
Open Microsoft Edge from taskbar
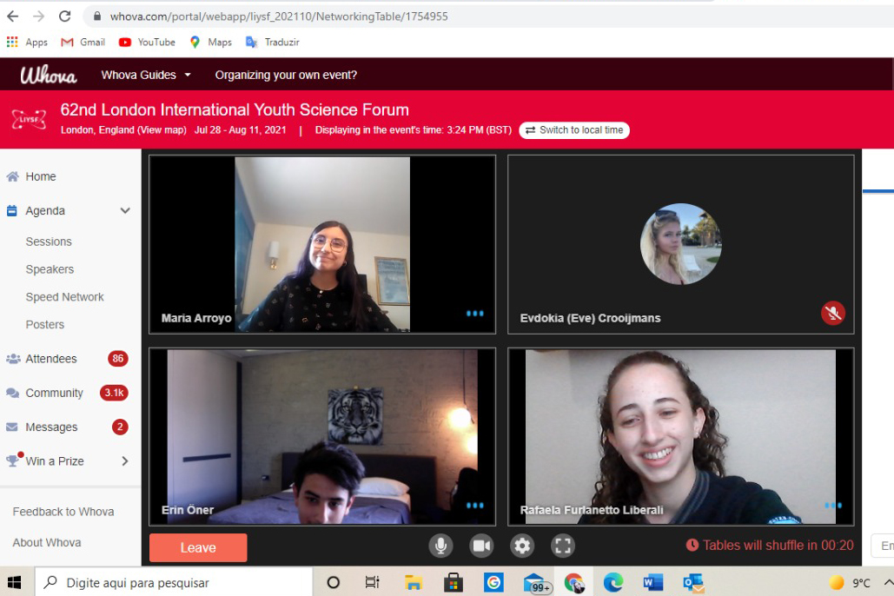click(x=613, y=582)
